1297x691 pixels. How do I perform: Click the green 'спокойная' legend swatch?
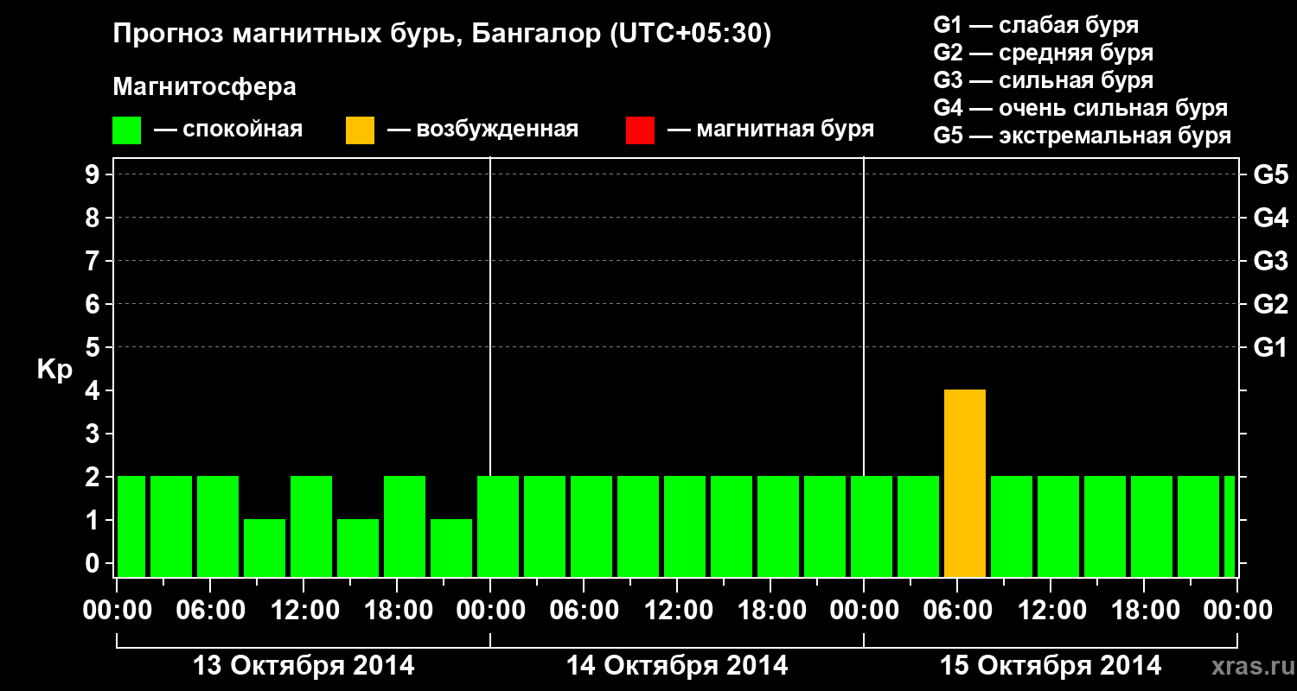[x=127, y=130]
